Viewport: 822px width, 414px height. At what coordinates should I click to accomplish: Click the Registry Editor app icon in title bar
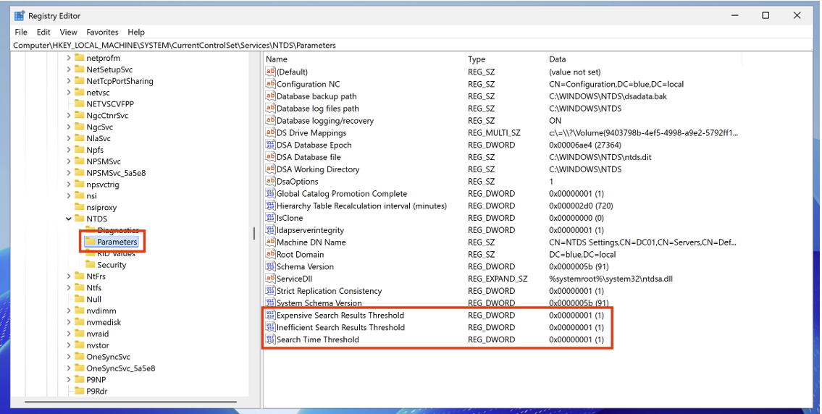[x=20, y=15]
